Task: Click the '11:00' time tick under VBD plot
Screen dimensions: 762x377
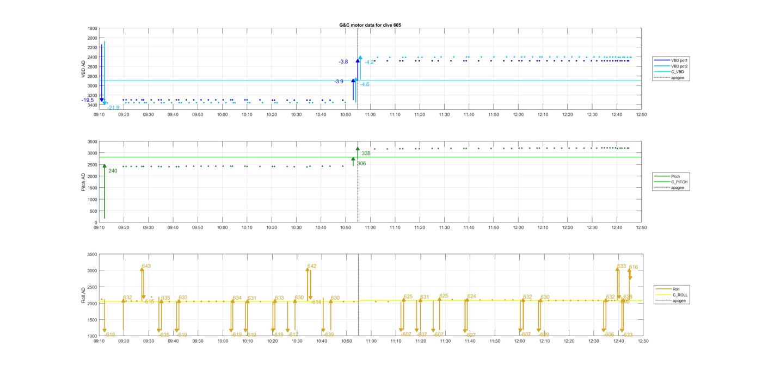Action: click(x=370, y=114)
